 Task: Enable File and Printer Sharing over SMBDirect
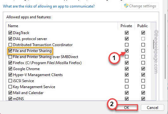point(10,57)
